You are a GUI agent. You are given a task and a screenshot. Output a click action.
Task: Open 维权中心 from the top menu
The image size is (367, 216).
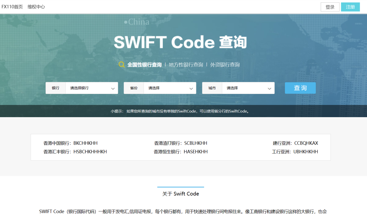[x=36, y=6]
